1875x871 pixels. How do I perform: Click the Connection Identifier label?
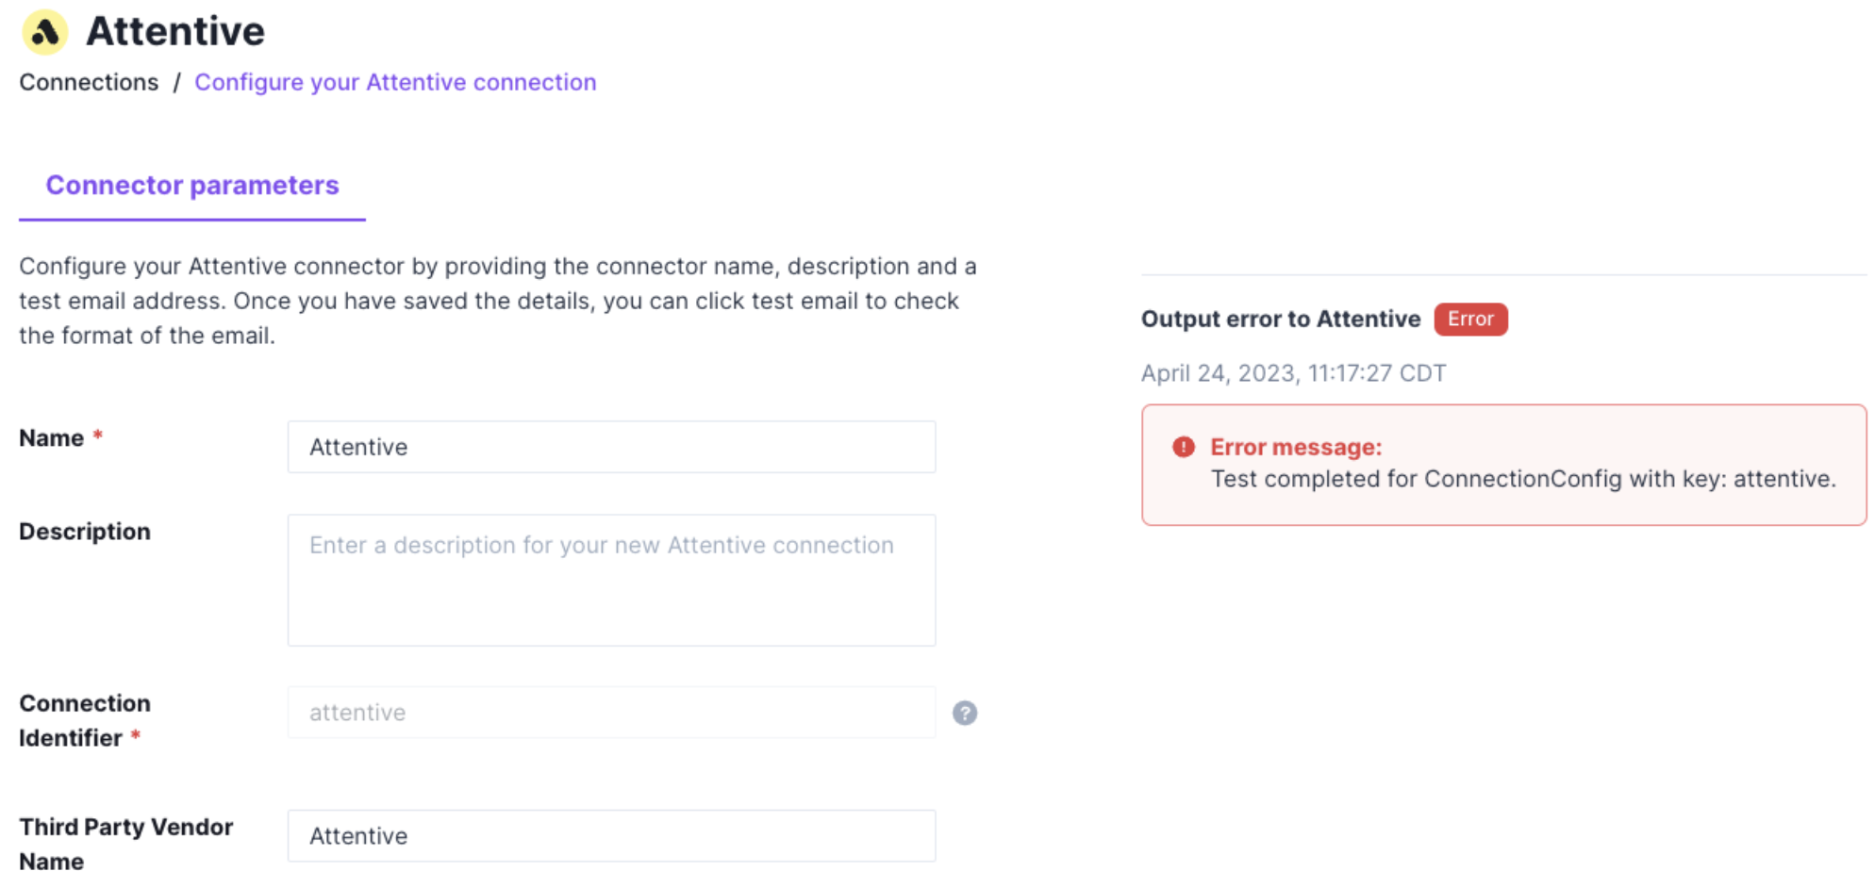click(x=84, y=720)
